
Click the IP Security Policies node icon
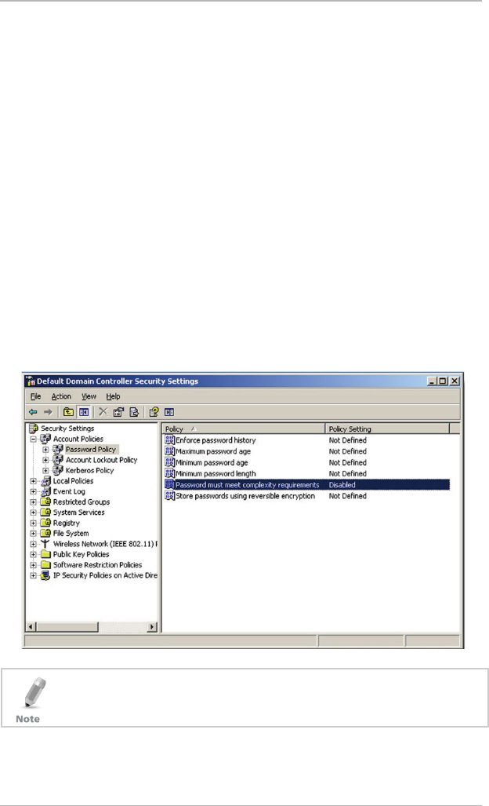coord(45,575)
